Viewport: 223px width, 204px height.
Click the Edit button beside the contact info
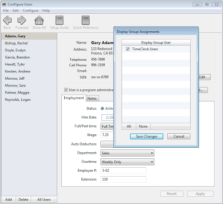[204, 77]
